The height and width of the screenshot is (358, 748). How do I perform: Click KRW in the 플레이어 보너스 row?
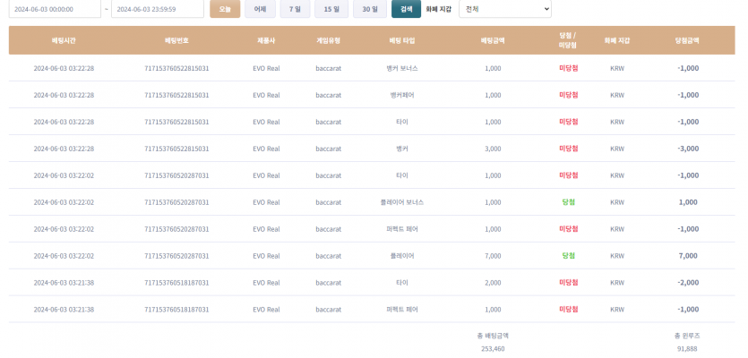pos(617,202)
